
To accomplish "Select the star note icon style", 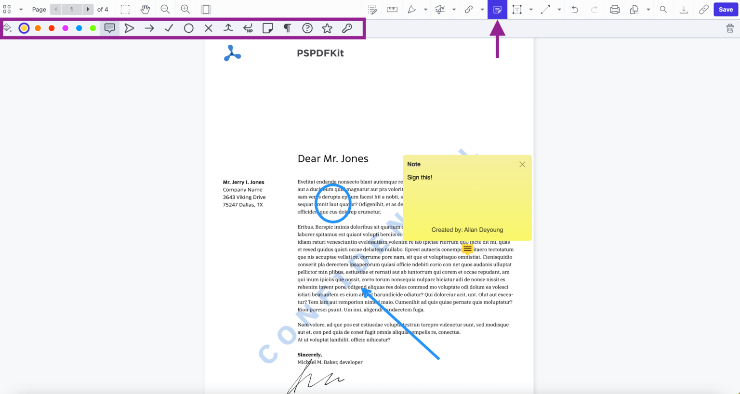I will coord(327,28).
